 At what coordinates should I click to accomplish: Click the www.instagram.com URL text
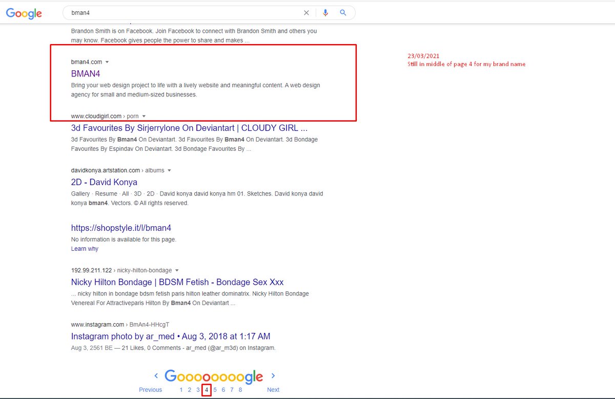98,325
